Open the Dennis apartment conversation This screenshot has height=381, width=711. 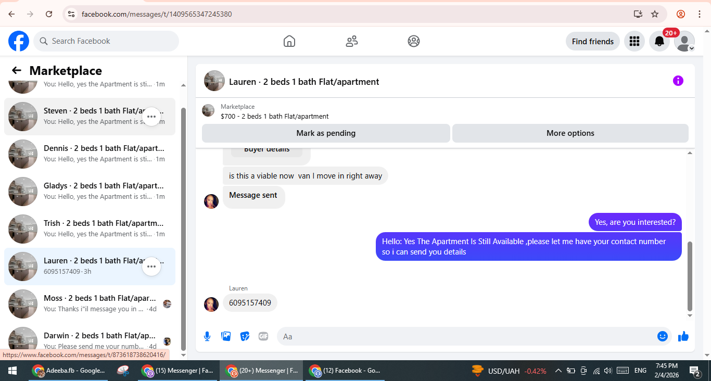90,154
